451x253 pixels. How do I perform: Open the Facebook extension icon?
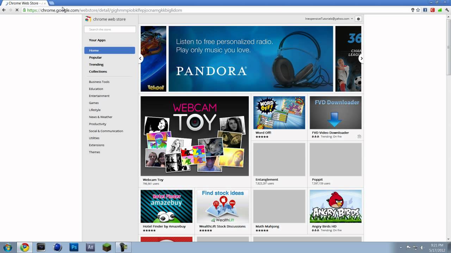(x=425, y=10)
